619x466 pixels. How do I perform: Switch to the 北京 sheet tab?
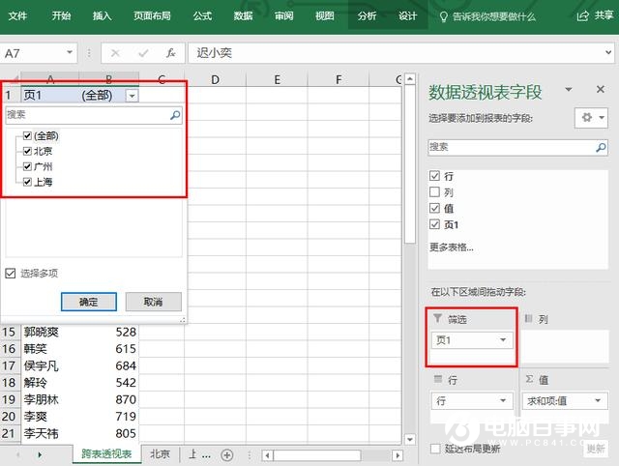point(160,454)
